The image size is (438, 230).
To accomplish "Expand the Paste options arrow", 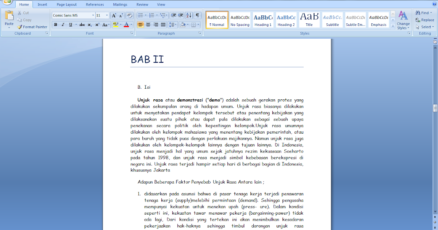I will click(x=9, y=27).
